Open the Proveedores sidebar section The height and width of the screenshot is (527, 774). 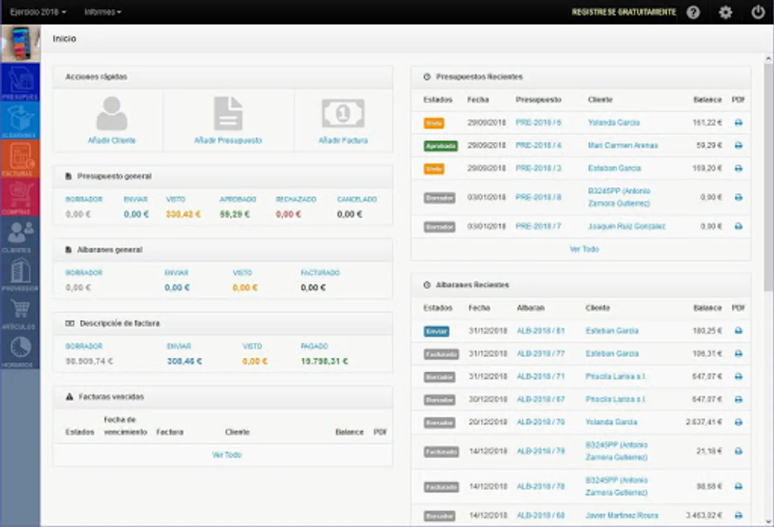(x=20, y=274)
